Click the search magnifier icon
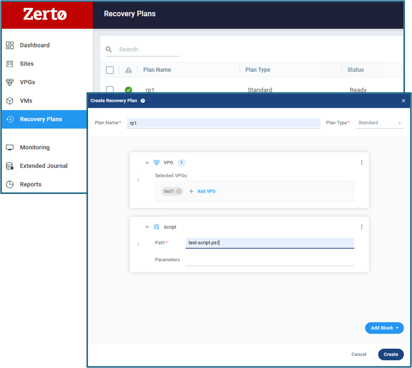Viewport: 412px width, 368px height. point(109,49)
